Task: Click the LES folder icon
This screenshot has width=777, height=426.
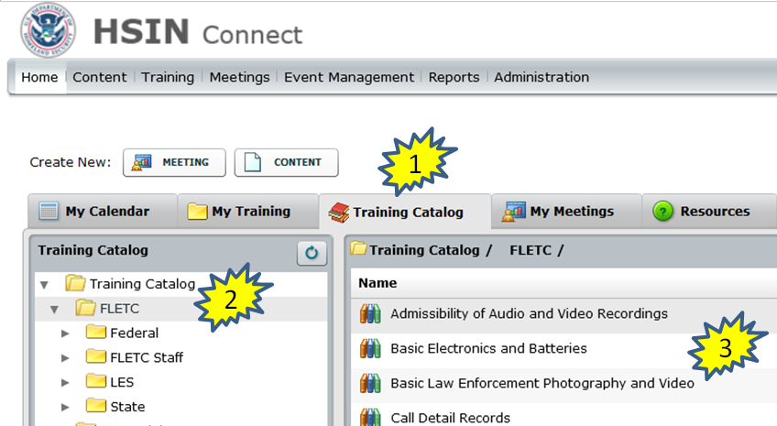Action: click(95, 380)
